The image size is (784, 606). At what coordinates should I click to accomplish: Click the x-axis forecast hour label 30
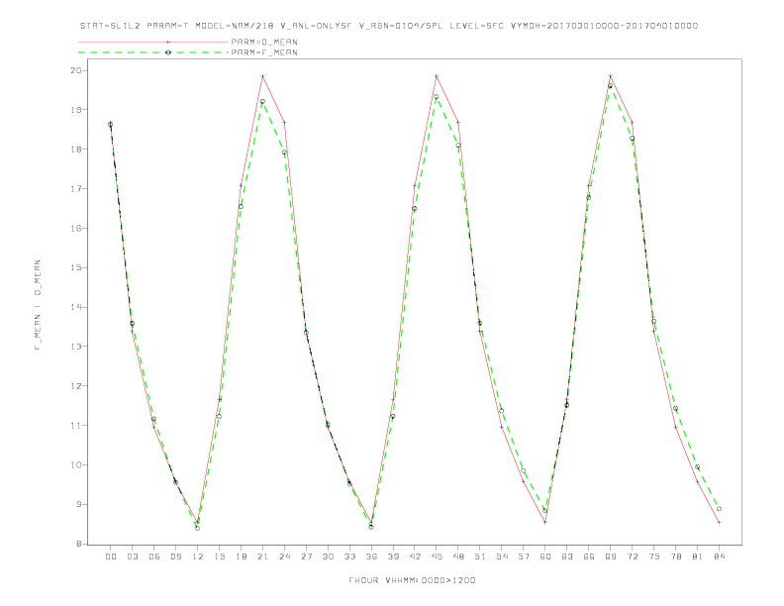(328, 556)
